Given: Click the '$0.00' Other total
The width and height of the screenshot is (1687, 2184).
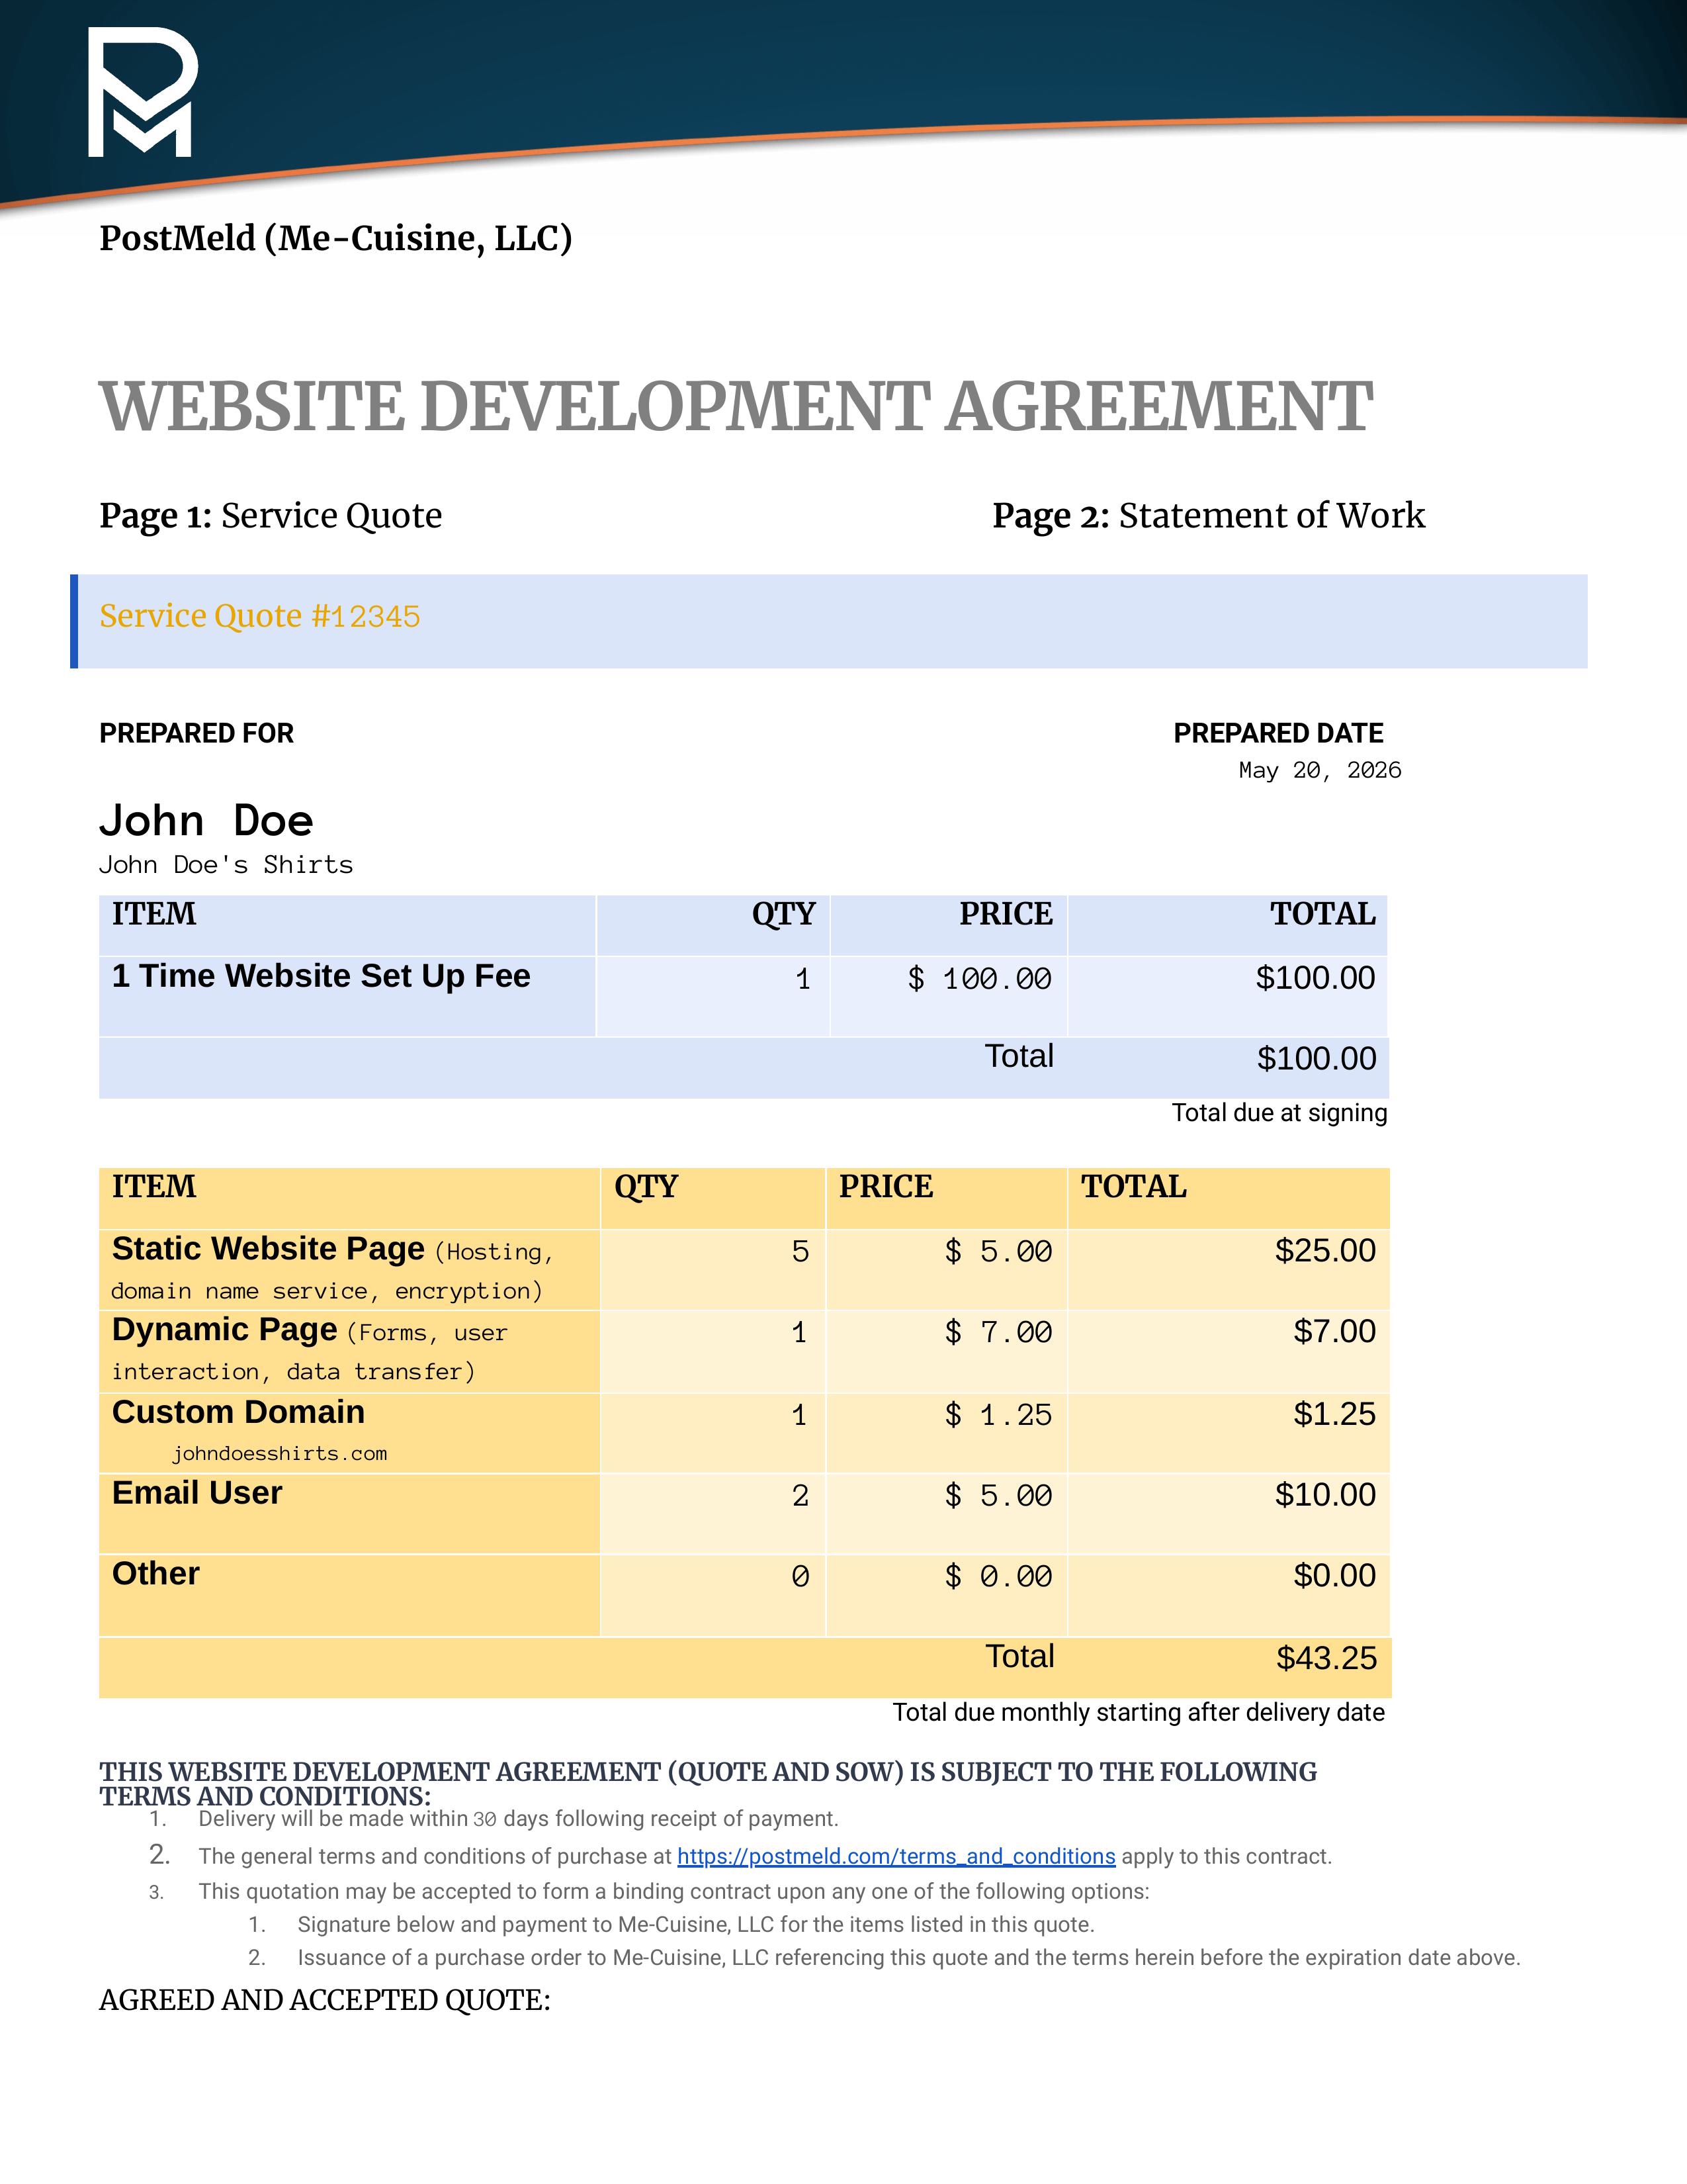Looking at the screenshot, I should pos(1334,1576).
